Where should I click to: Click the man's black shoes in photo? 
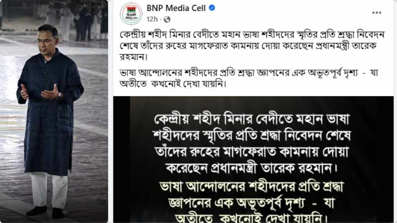coord(45,212)
